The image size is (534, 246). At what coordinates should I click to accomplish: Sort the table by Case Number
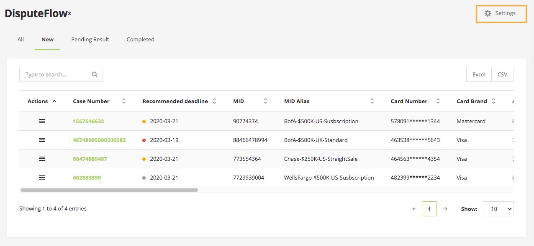coord(123,101)
